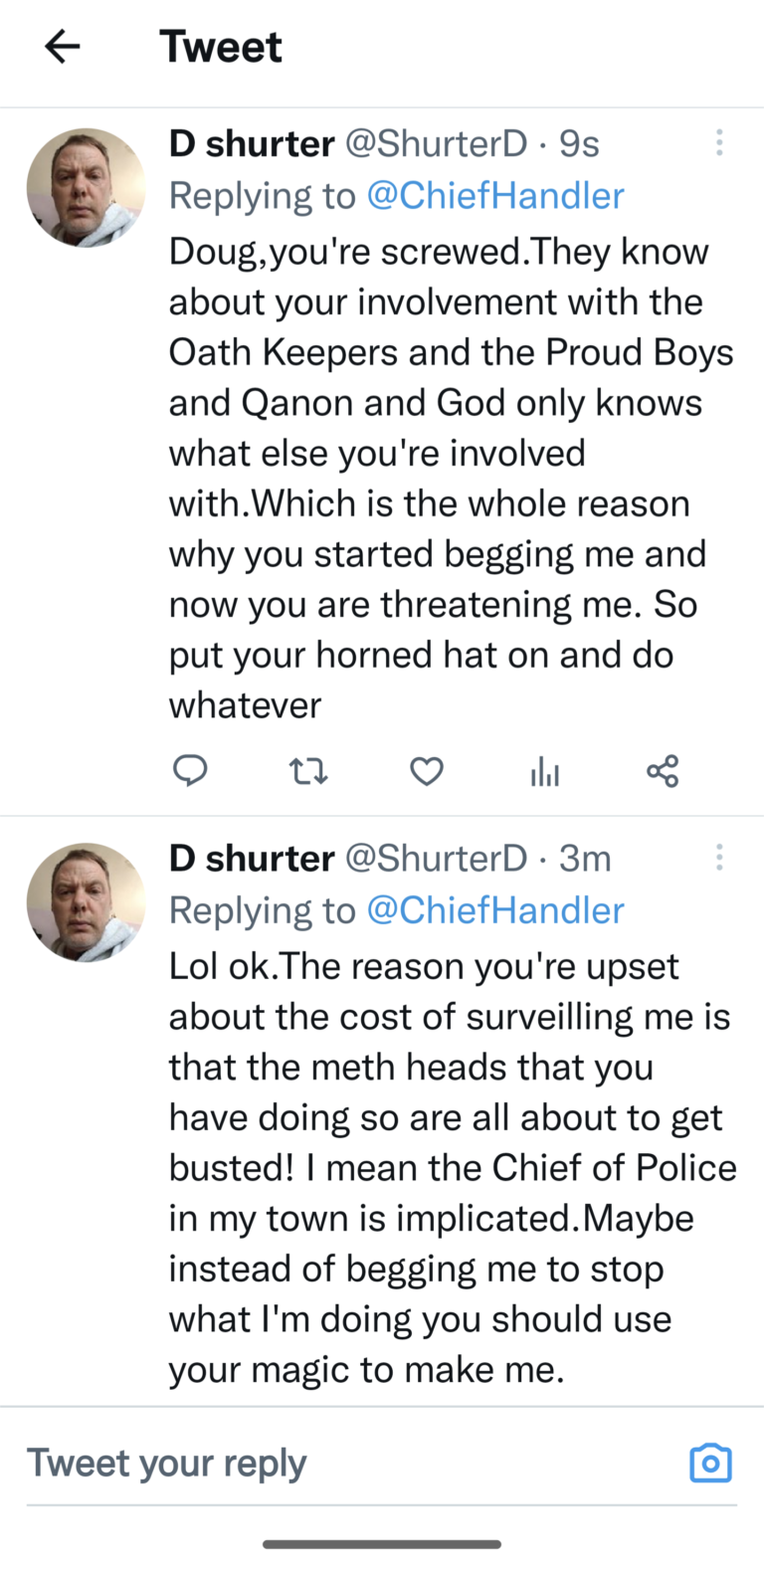The image size is (764, 1571).
Task: View analytics for the first tweet
Action: [544, 771]
